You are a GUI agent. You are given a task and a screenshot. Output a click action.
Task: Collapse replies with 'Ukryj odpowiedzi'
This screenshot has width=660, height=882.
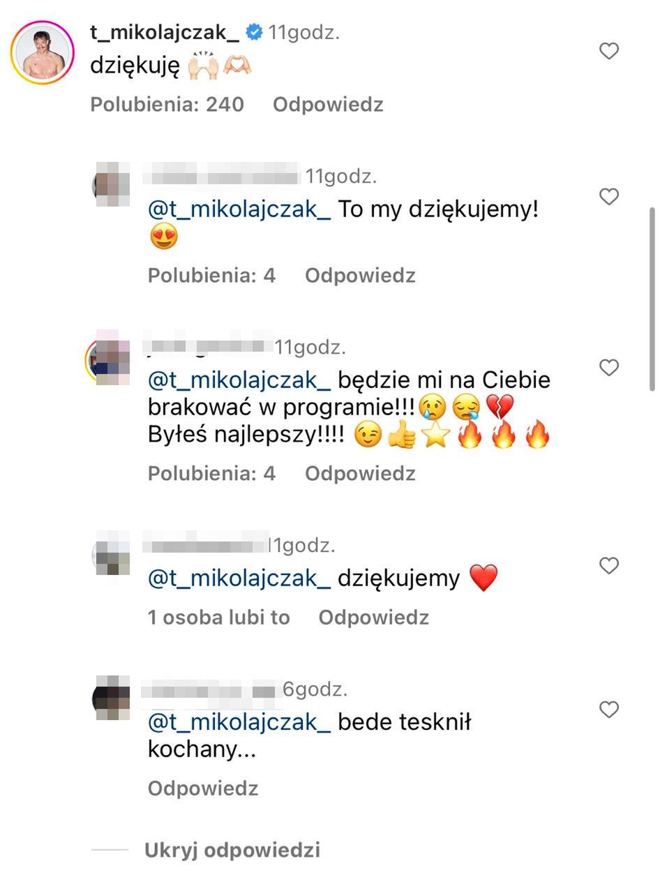coord(232,850)
